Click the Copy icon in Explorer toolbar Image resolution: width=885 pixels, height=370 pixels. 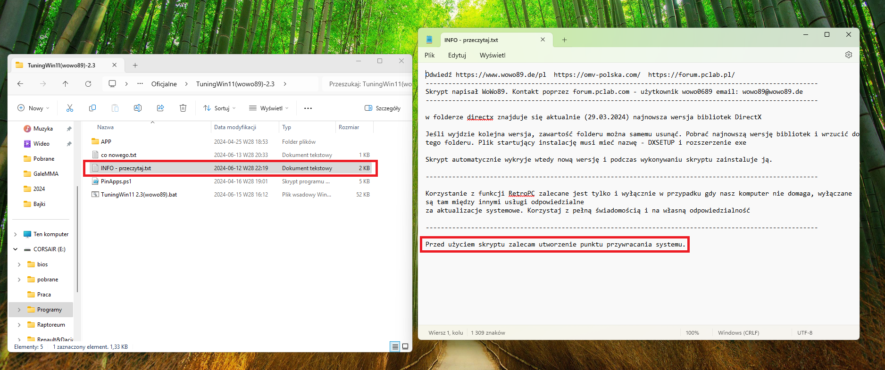(x=92, y=108)
